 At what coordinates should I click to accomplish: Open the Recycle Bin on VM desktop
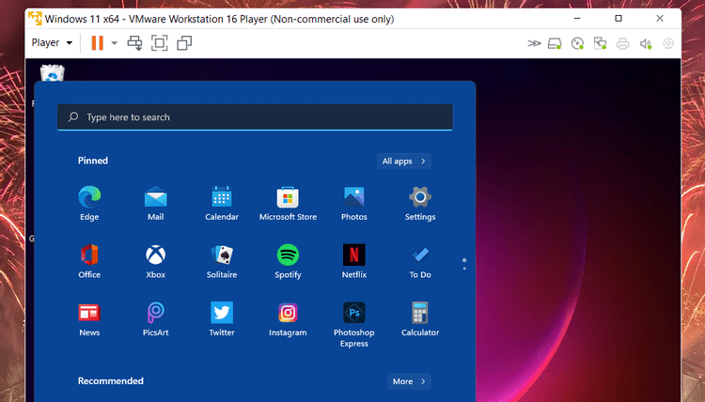pos(52,73)
